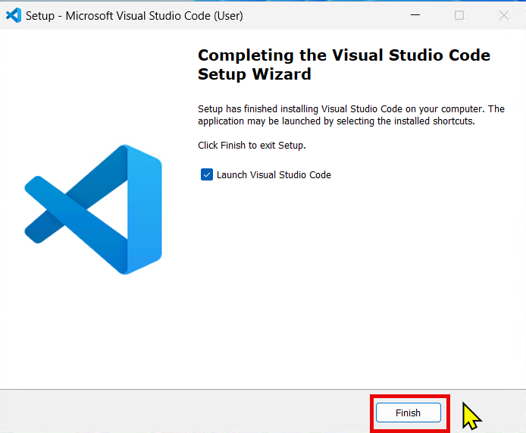Click the window title "Setup - Microsoft Visual Studio Code (User)"
This screenshot has width=526, height=433.
point(135,16)
